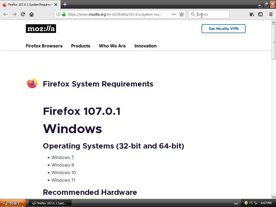The image size is (276, 207).
Task: Open the Windows Start menu
Action: point(13,203)
